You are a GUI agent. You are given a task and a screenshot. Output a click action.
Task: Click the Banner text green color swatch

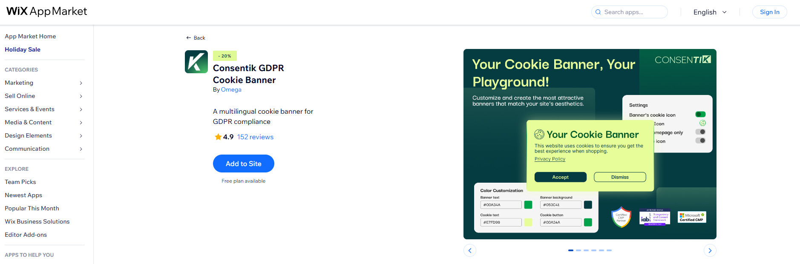[528, 205]
